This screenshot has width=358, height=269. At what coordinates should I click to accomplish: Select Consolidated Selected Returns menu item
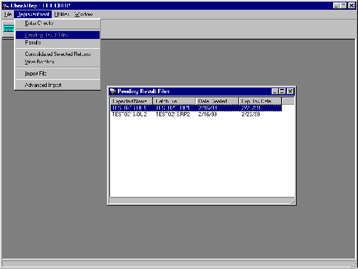(x=58, y=54)
